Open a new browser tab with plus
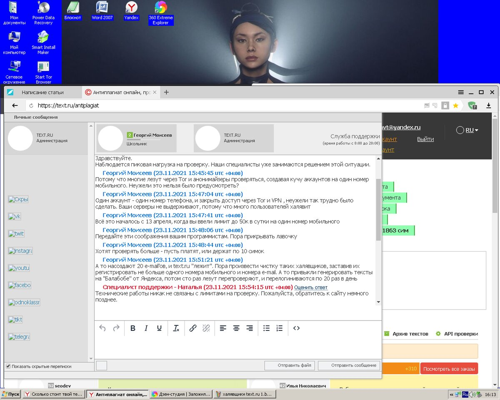This screenshot has width=500, height=400. 166,92
